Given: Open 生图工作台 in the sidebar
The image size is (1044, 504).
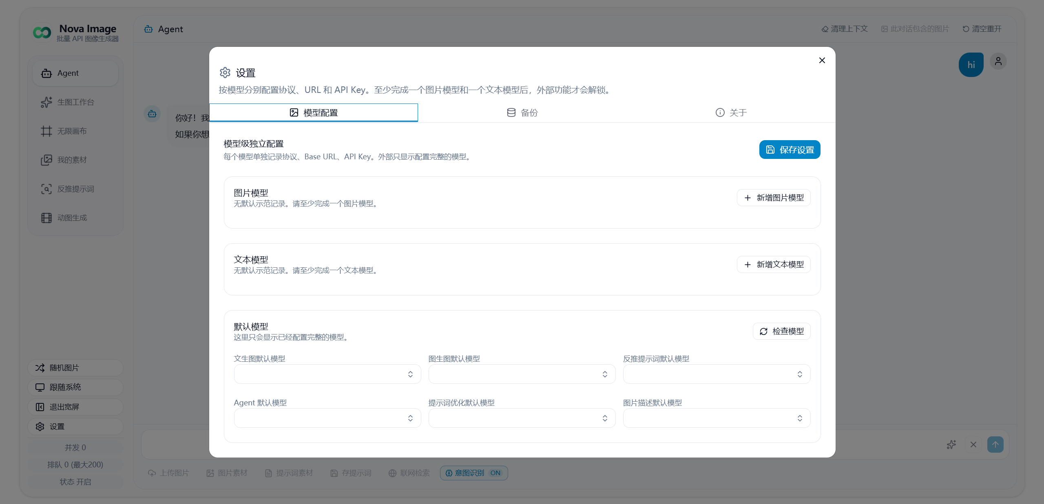Looking at the screenshot, I should pos(75,102).
